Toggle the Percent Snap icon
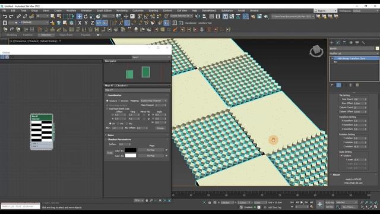The width and height of the screenshot is (380, 214). click(153, 17)
